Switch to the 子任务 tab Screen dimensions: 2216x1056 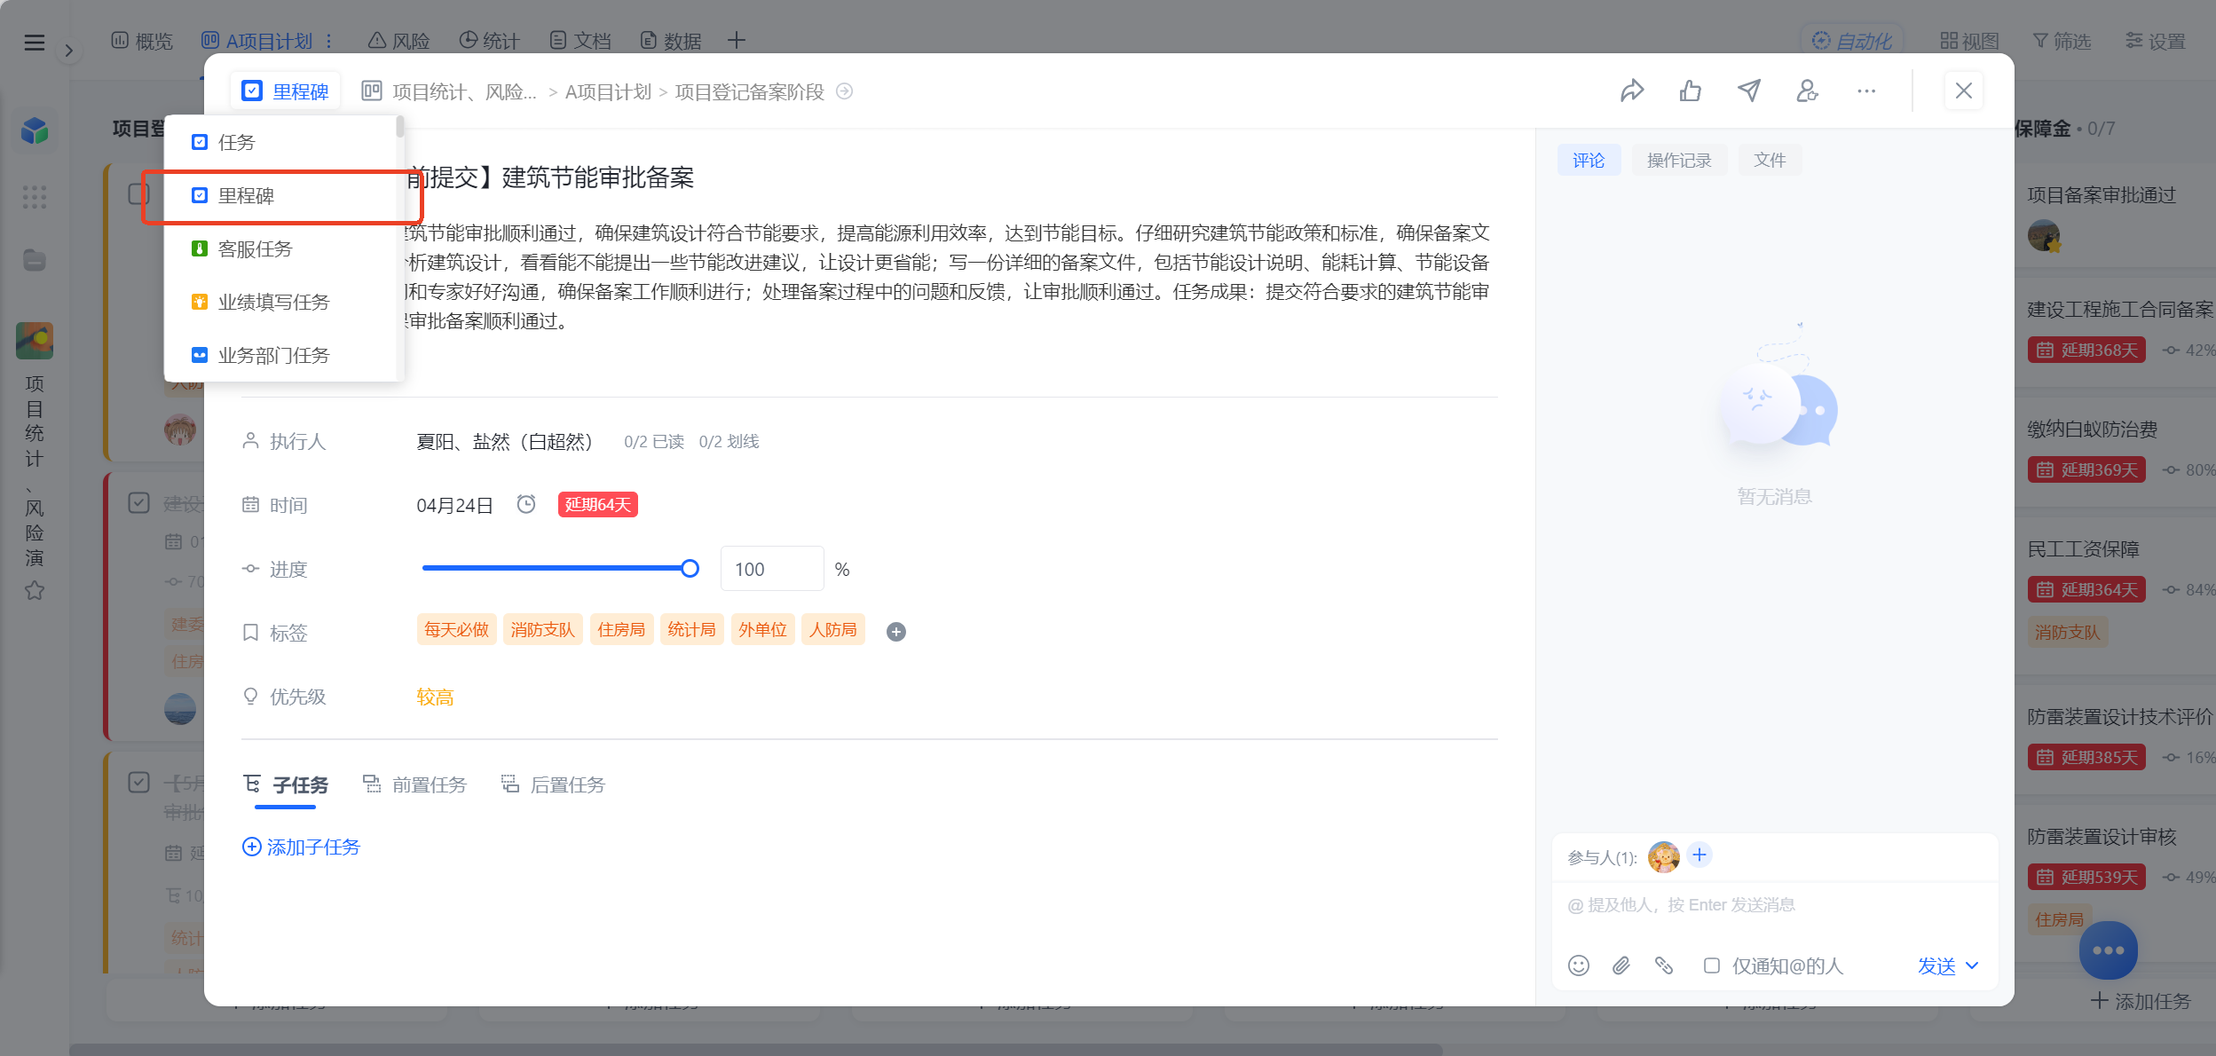(286, 784)
